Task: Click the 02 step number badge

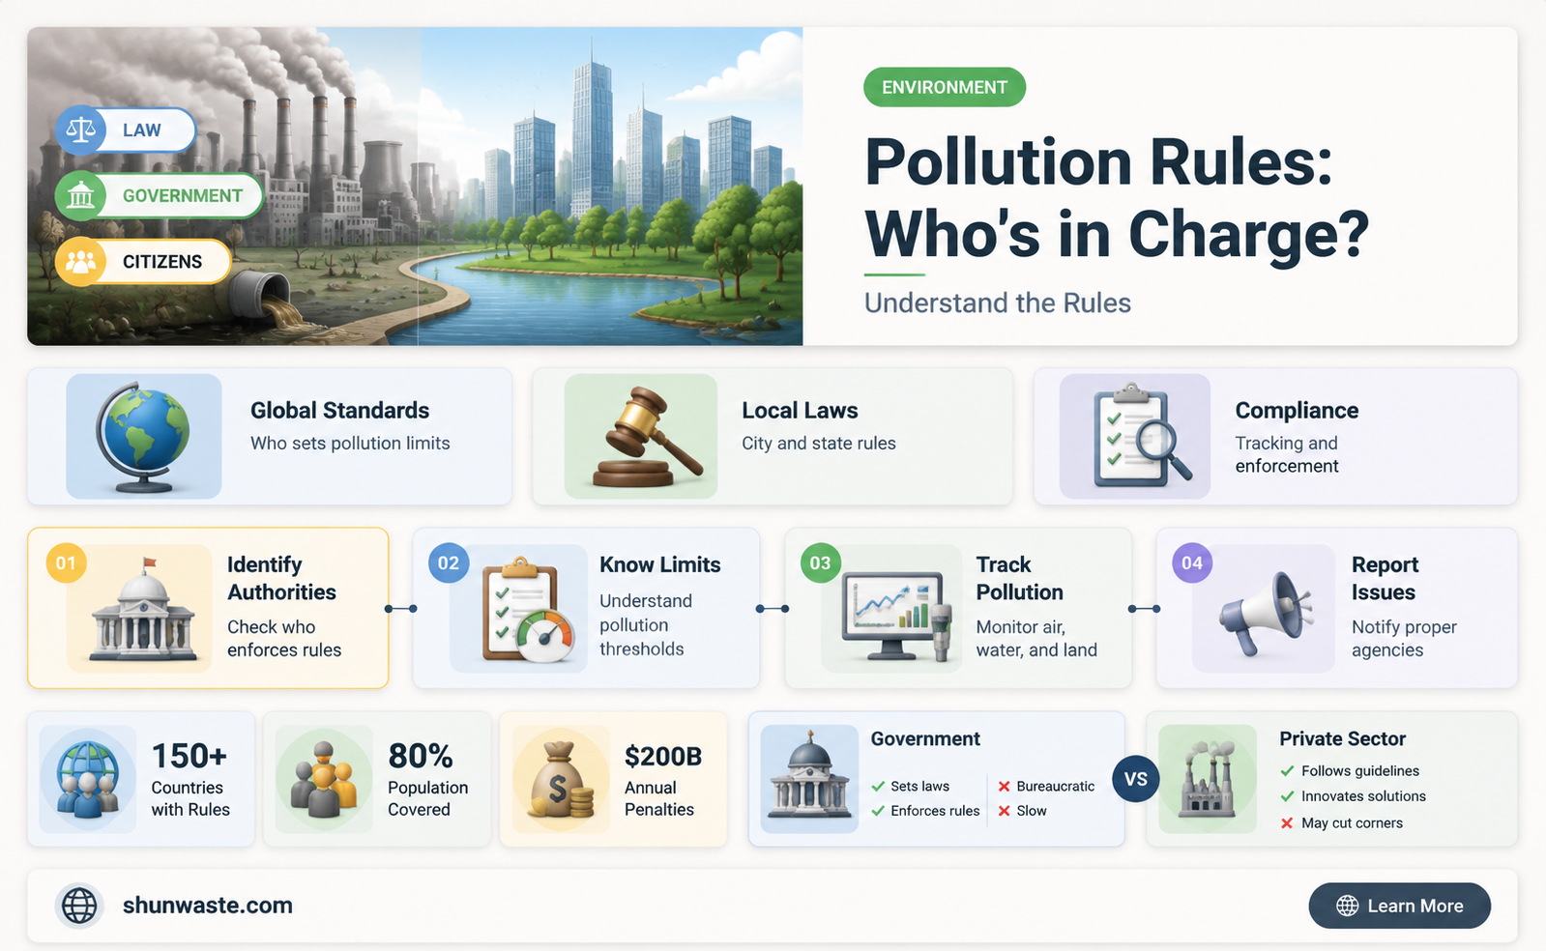Action: pos(449,563)
